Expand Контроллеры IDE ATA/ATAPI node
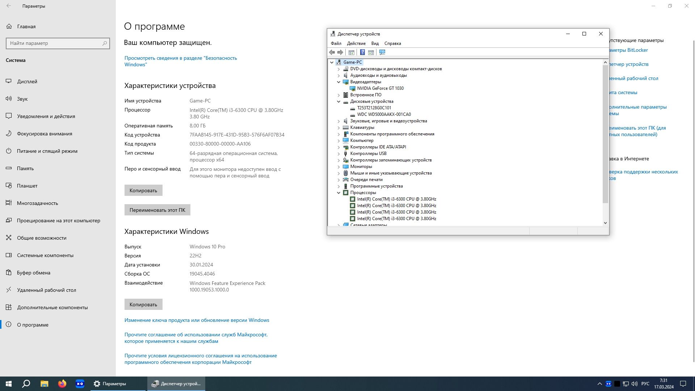 pos(339,147)
